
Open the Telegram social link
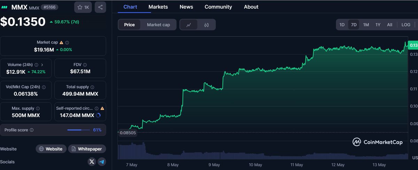(x=102, y=162)
